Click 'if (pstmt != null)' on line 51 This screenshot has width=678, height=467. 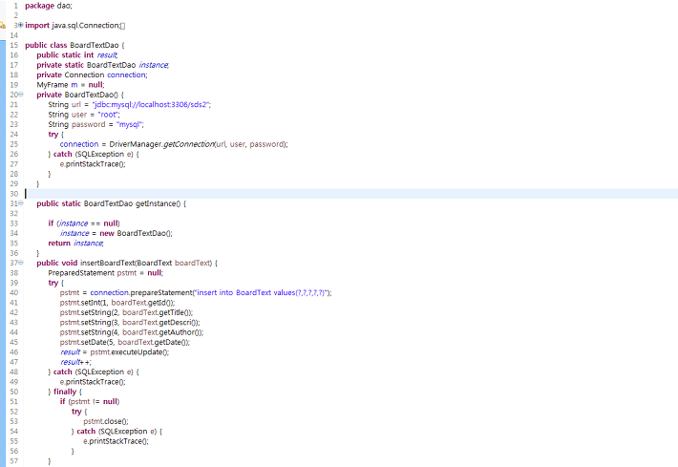[x=90, y=402]
